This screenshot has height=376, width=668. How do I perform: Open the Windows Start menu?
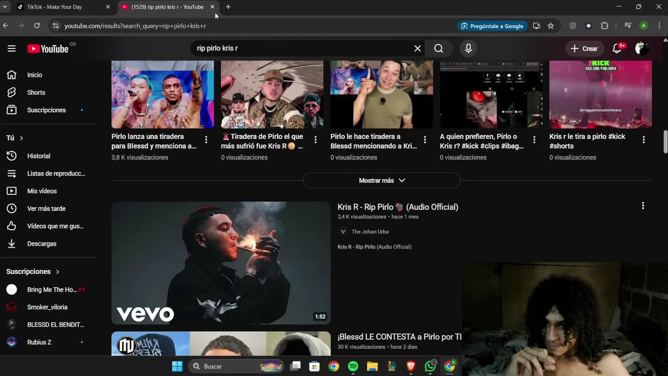[177, 366]
